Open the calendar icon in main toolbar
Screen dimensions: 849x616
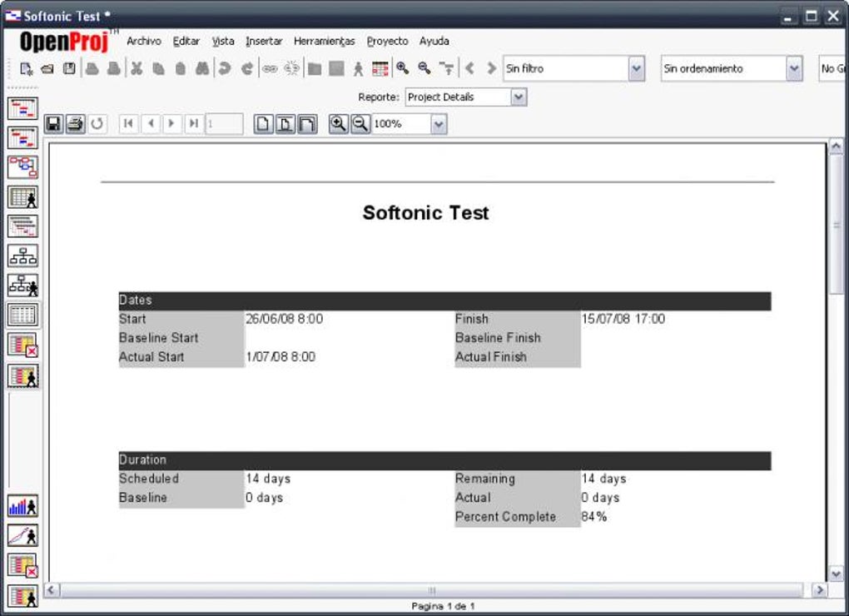pos(380,69)
